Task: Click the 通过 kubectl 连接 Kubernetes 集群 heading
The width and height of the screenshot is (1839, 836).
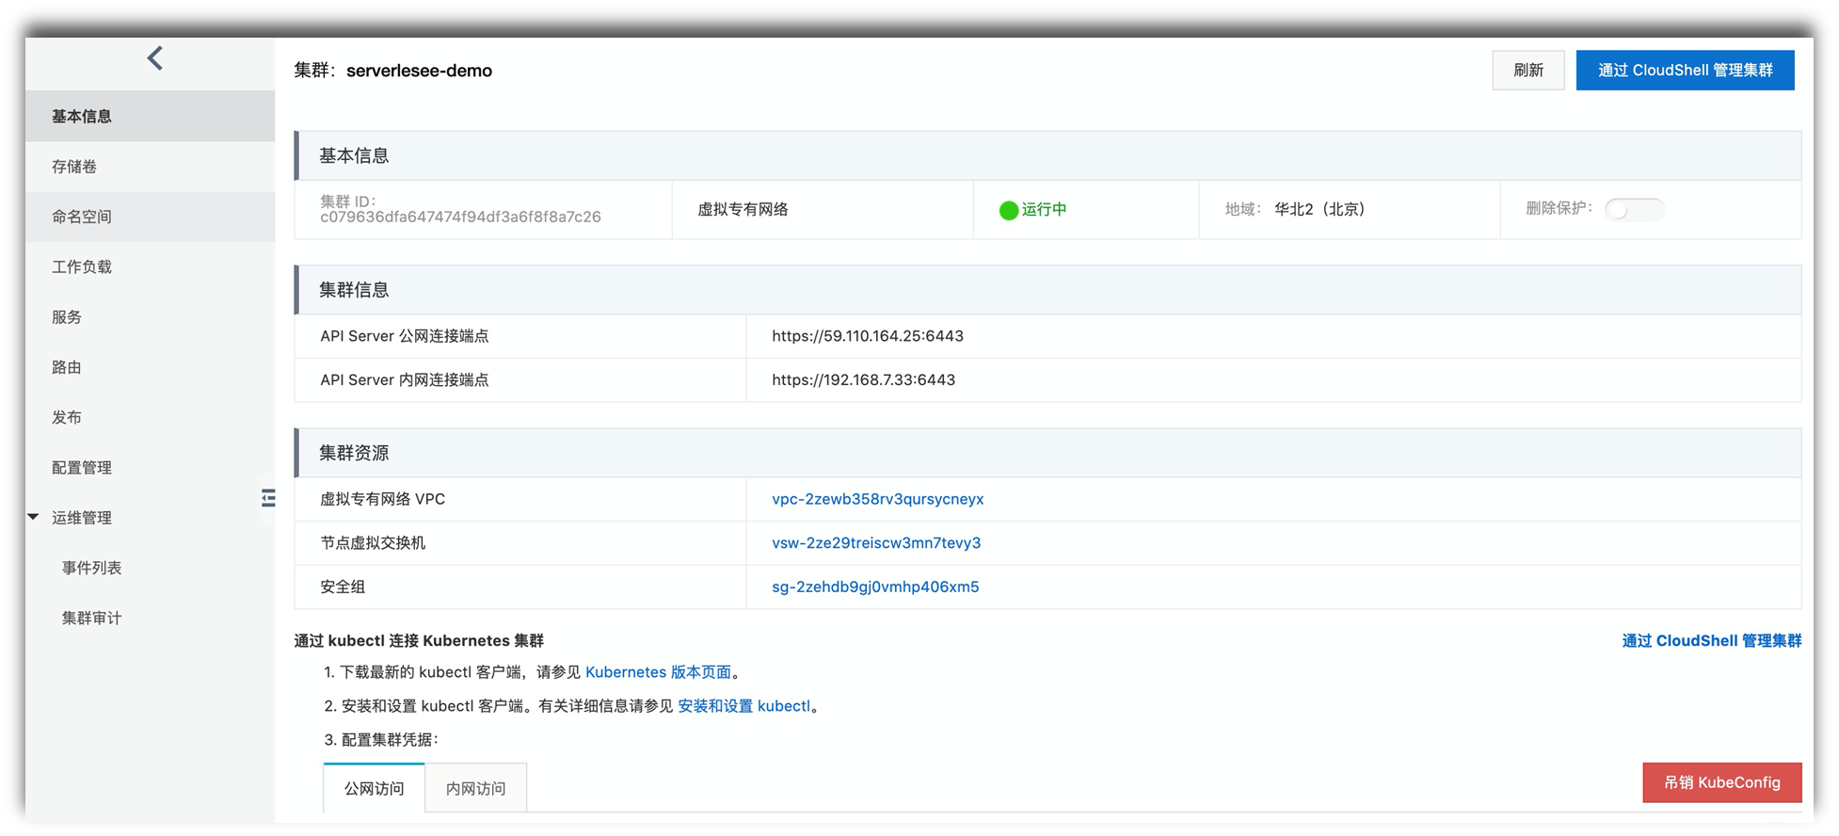Action: (419, 641)
